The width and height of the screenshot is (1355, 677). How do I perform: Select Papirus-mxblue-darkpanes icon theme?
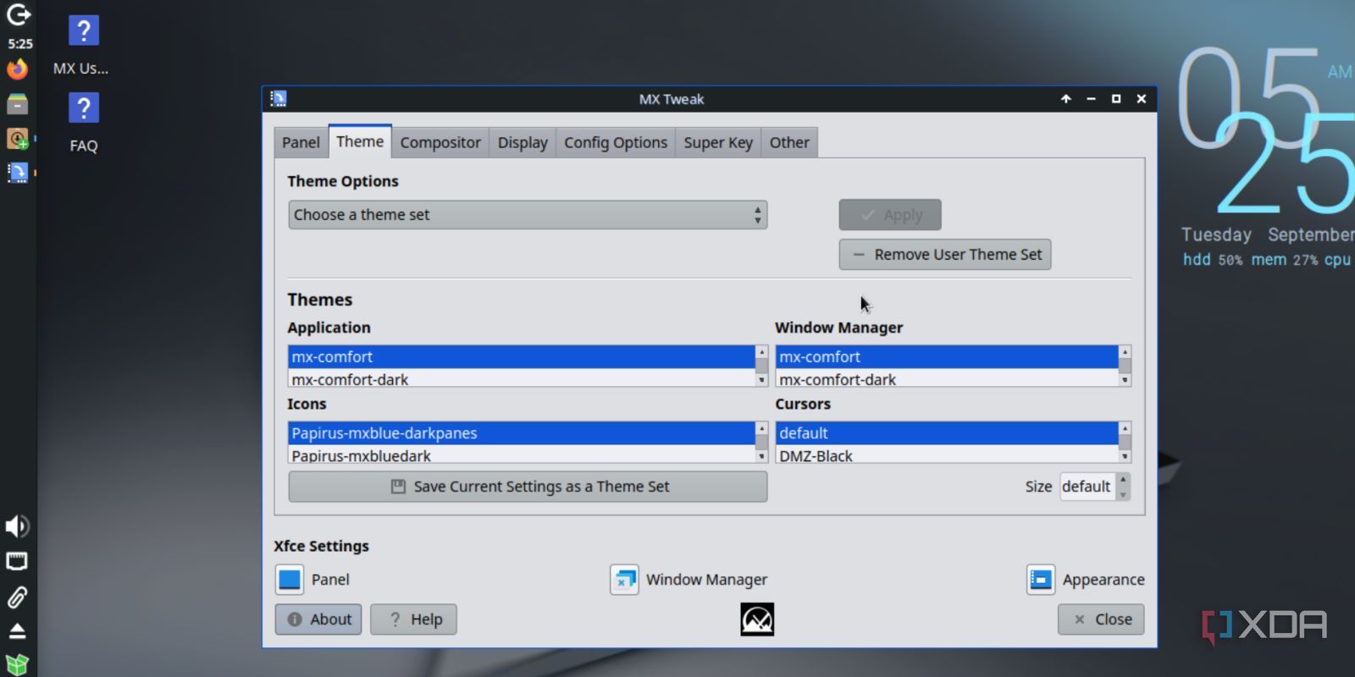point(521,433)
